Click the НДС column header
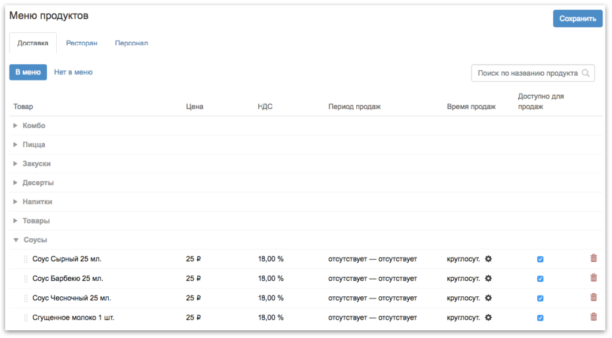The image size is (612, 338). [265, 106]
